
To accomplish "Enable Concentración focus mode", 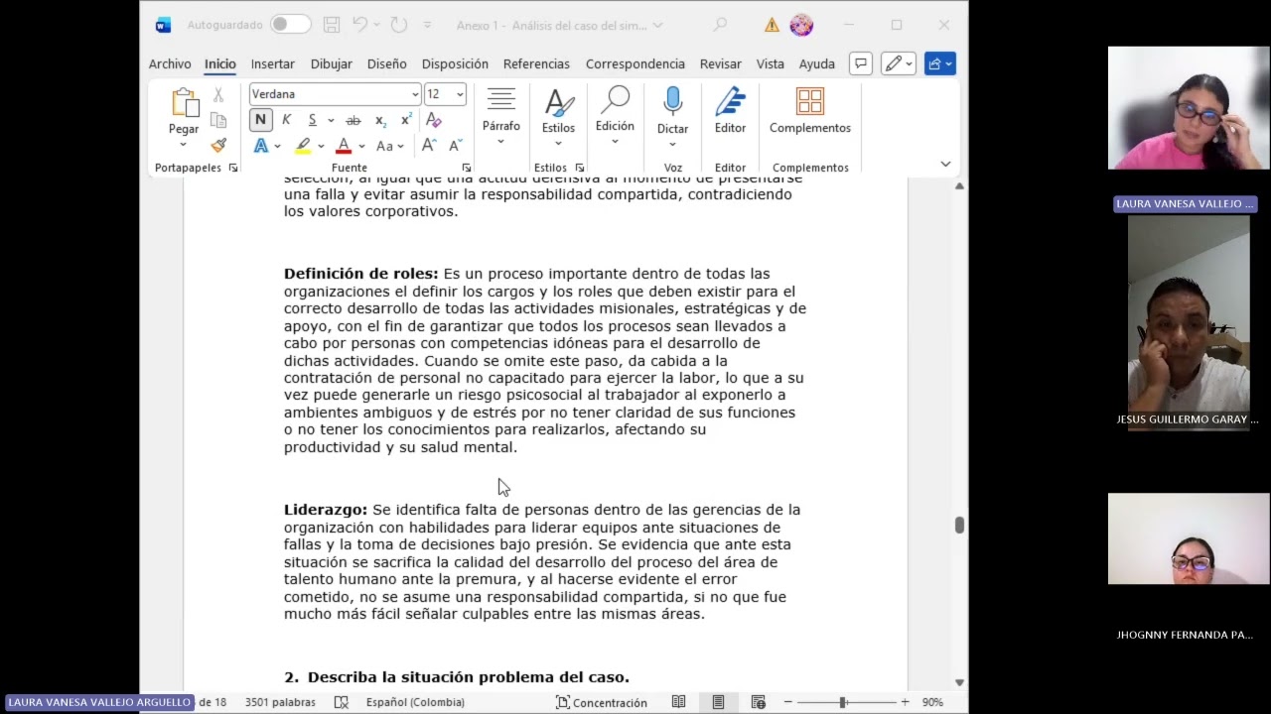I will point(601,702).
